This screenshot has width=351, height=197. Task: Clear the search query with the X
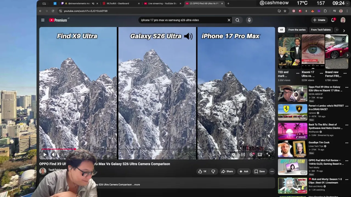click(229, 20)
